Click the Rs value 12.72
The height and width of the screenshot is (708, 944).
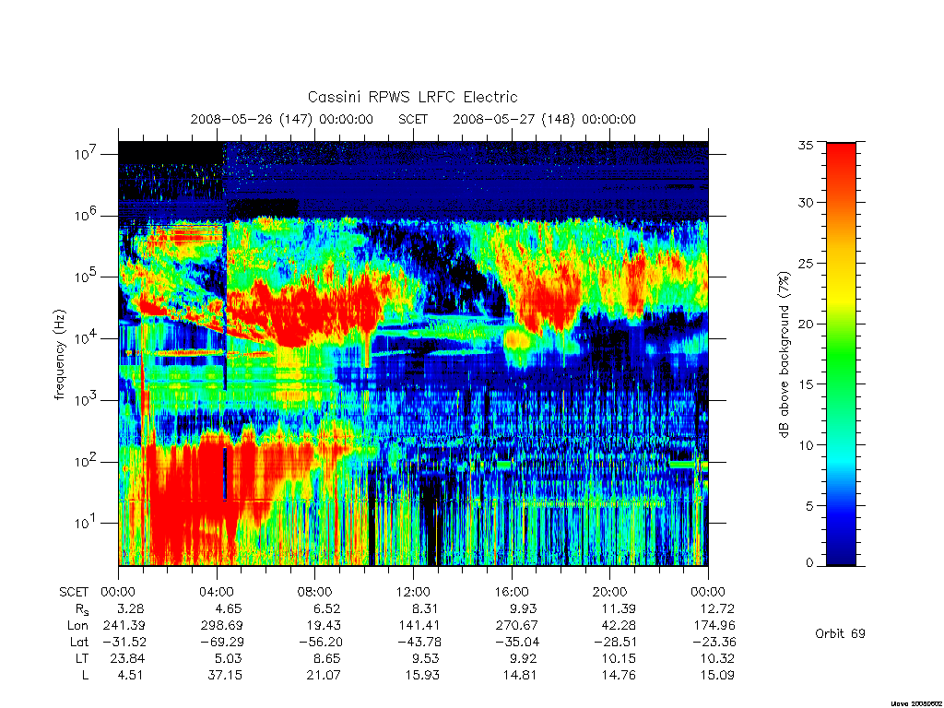click(717, 608)
